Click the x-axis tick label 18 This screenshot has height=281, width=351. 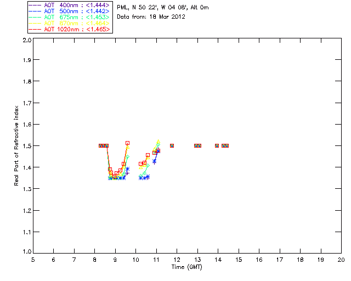click(x=301, y=260)
